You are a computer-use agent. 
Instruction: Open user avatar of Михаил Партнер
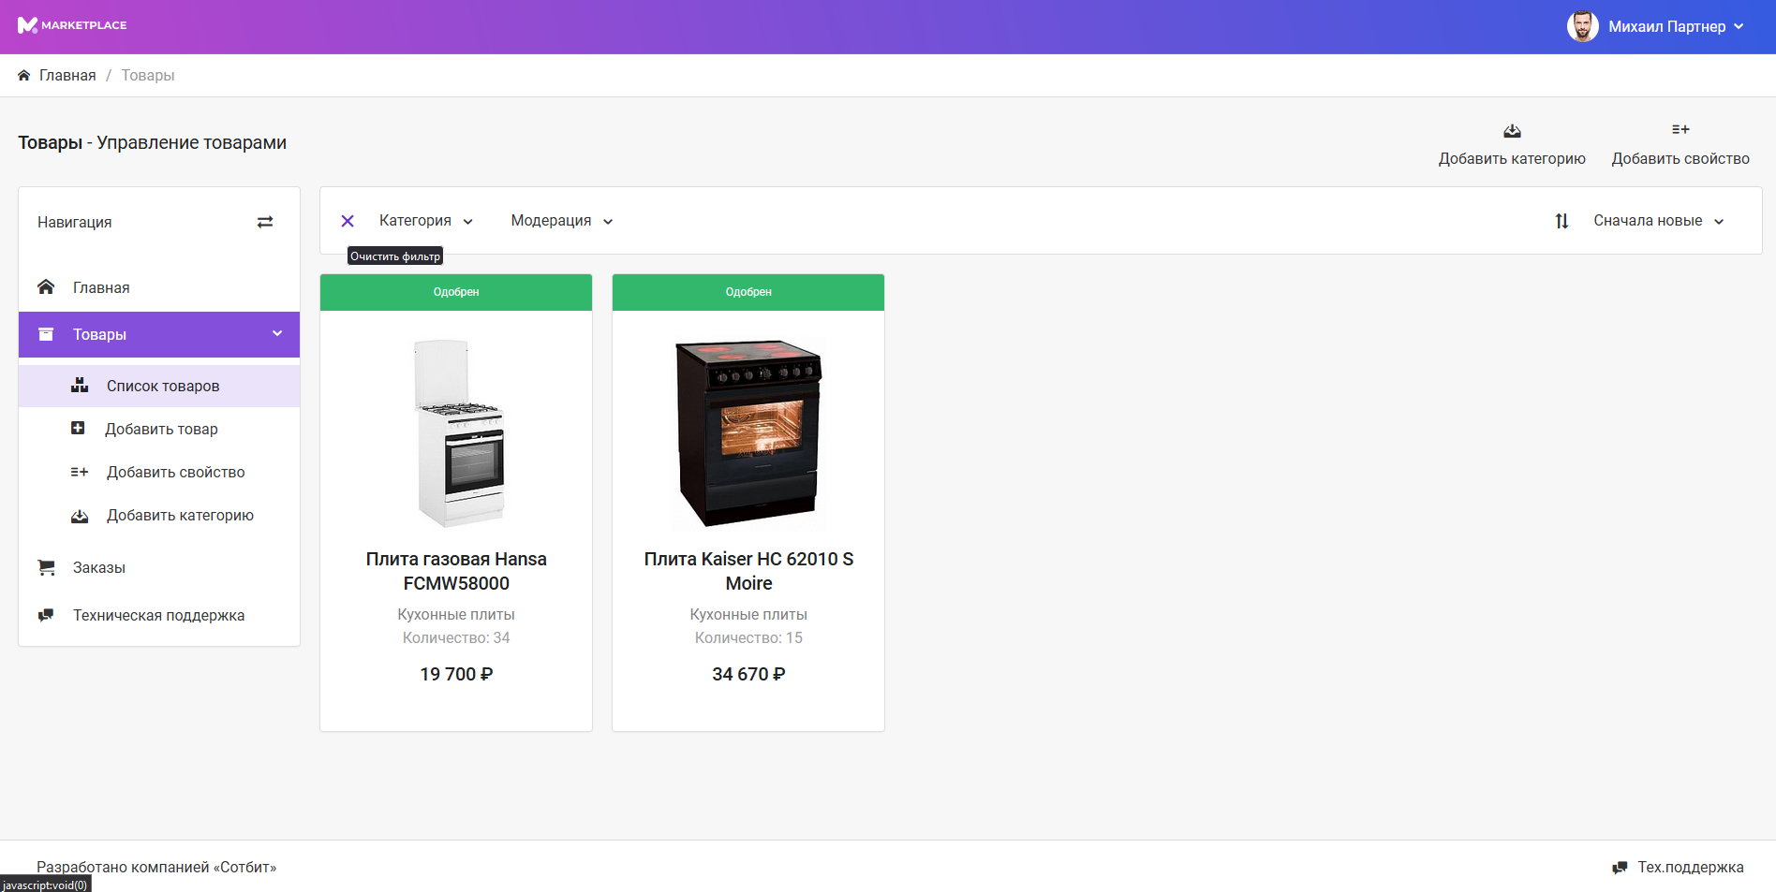(x=1582, y=26)
